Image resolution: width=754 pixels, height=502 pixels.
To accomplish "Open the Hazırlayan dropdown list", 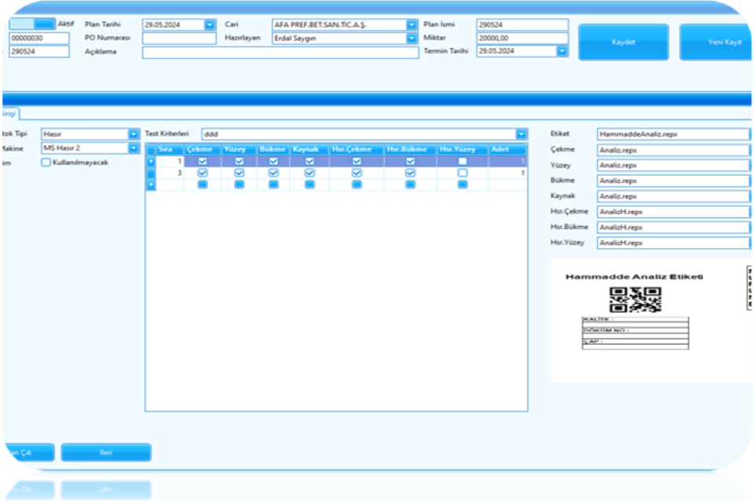I will coord(412,38).
